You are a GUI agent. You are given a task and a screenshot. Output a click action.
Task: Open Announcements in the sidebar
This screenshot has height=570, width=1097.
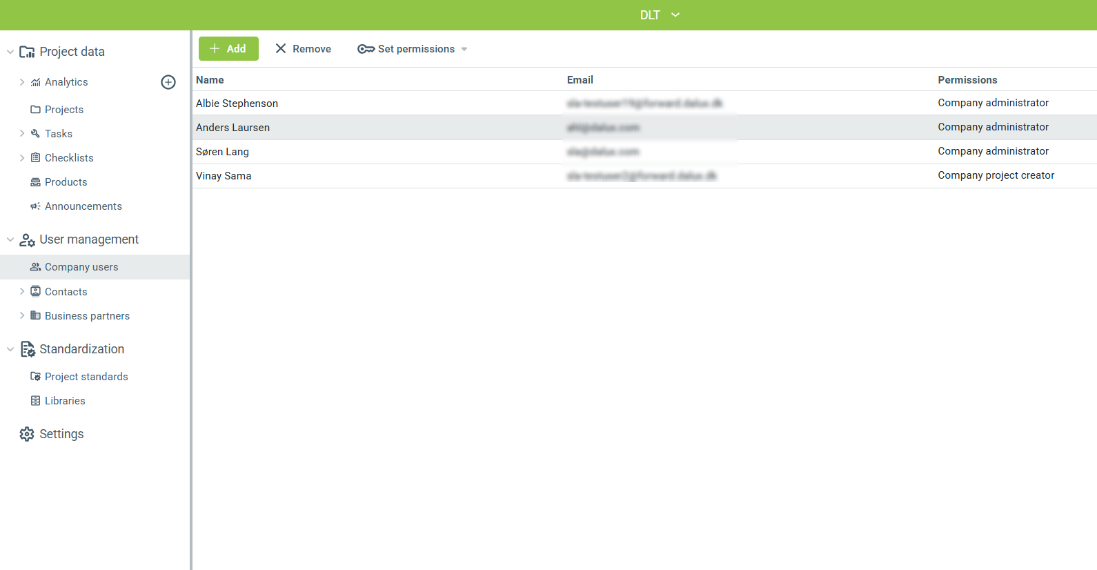pyautogui.click(x=83, y=206)
